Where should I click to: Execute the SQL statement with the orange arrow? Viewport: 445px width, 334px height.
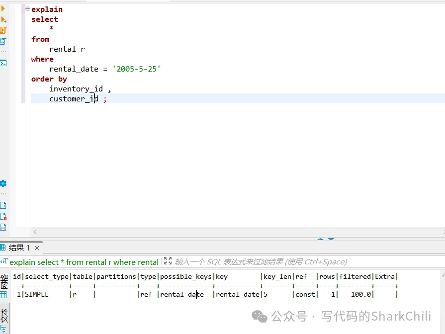3,8
